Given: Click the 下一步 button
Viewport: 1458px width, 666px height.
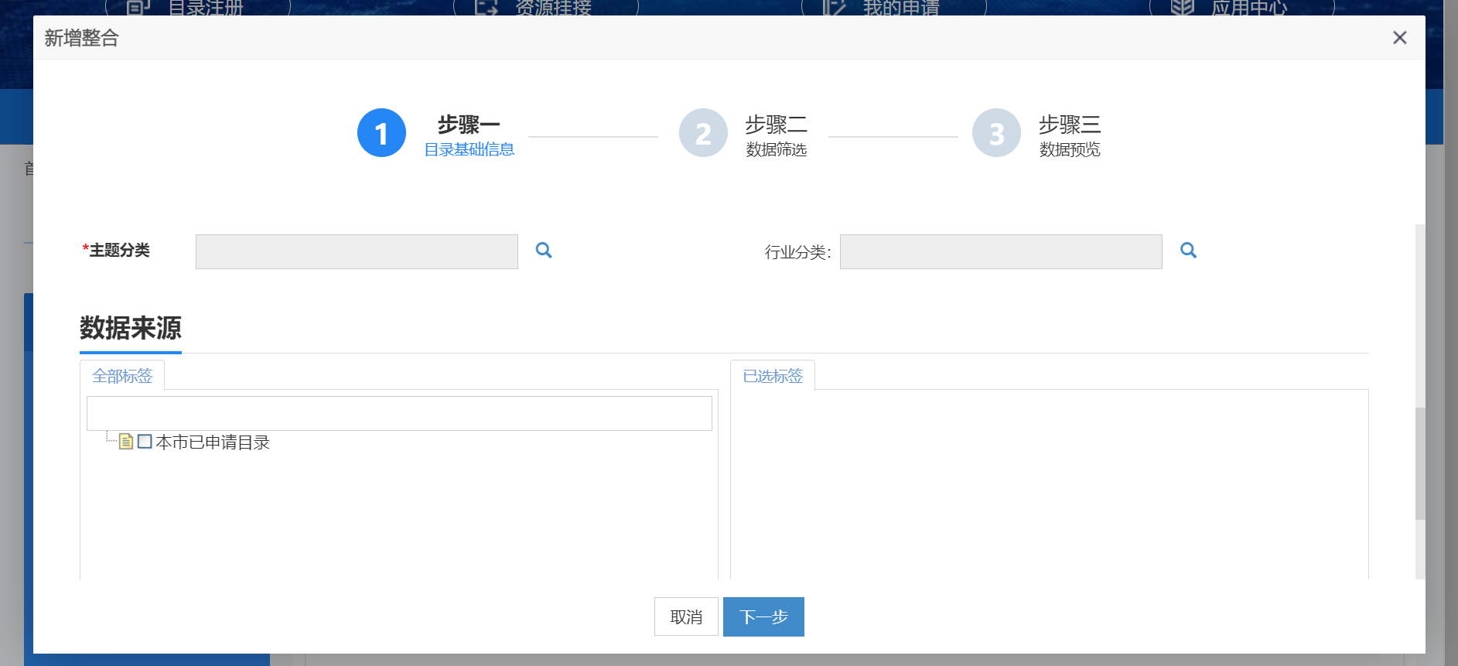Looking at the screenshot, I should click(763, 616).
